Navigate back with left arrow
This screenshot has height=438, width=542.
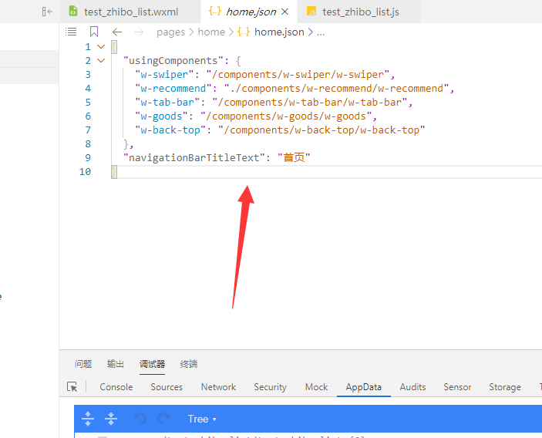coord(117,32)
